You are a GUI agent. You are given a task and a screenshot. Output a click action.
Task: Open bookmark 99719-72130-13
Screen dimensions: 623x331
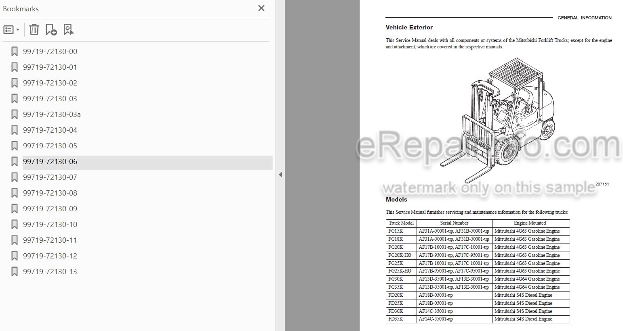click(50, 271)
